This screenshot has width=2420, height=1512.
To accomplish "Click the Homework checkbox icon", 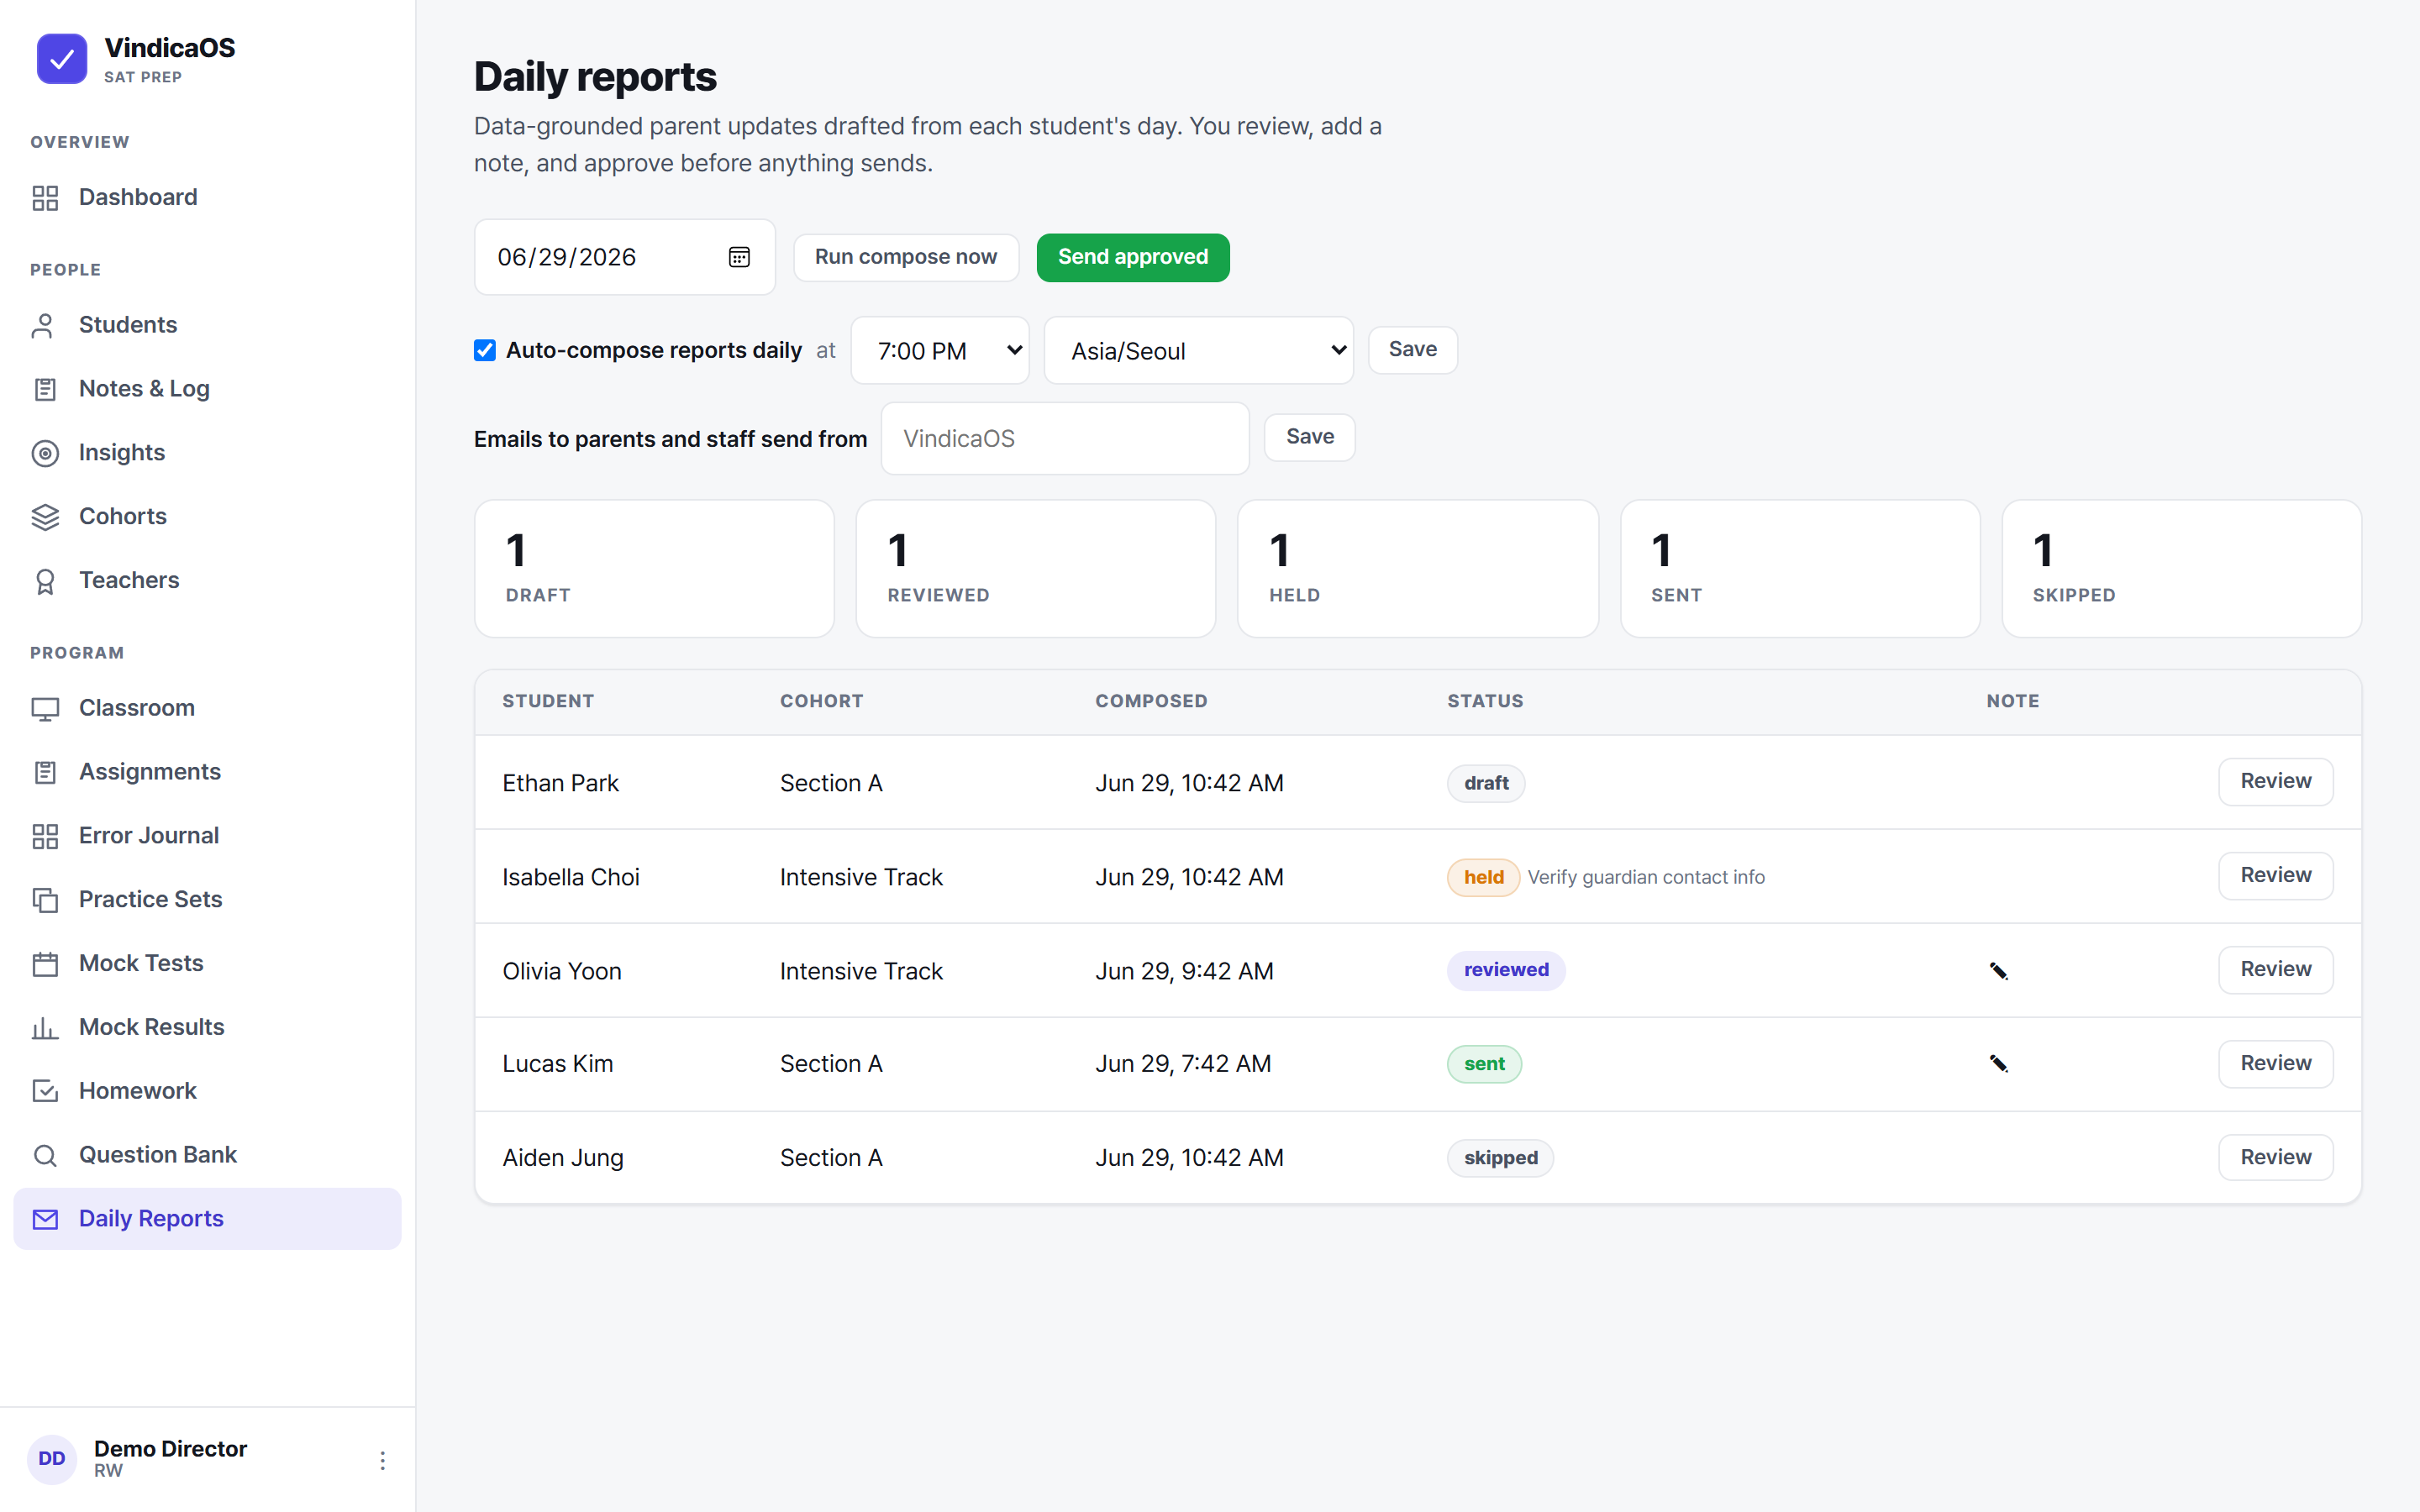I will (x=45, y=1092).
